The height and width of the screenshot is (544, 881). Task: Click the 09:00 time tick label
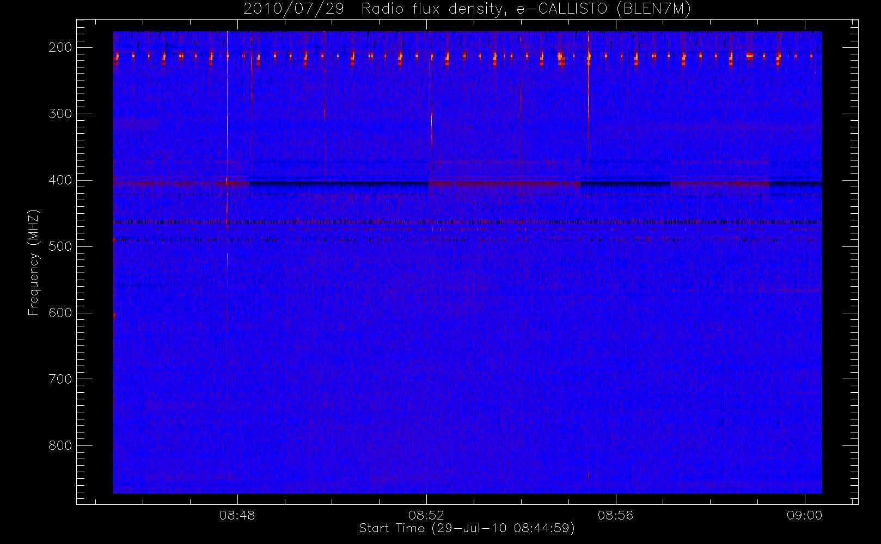(804, 515)
